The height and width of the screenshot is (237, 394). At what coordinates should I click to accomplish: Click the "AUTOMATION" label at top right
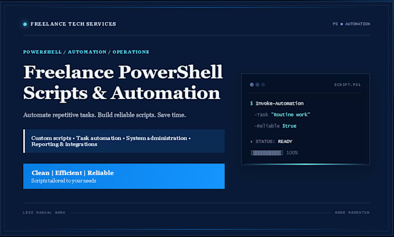point(357,24)
